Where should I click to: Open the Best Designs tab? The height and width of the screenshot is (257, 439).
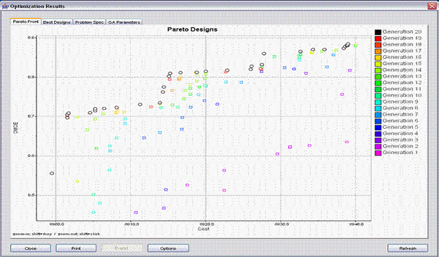coord(57,22)
